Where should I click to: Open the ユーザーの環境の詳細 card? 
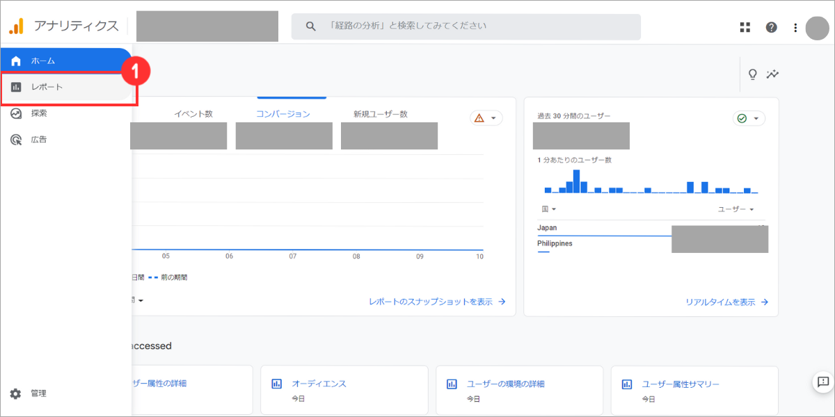coord(519,390)
